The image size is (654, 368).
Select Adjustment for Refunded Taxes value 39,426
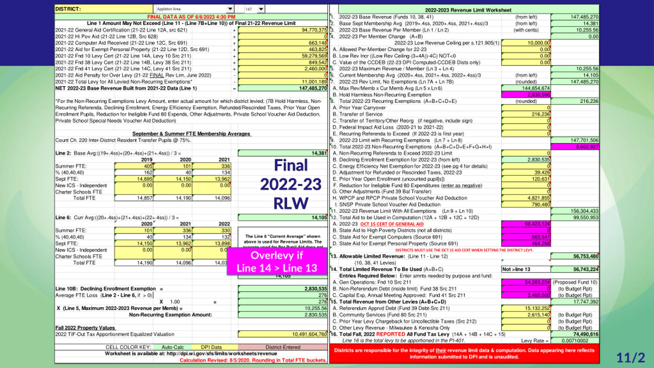click(526, 173)
